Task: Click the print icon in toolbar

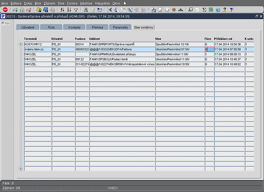Action: (x=86, y=10)
